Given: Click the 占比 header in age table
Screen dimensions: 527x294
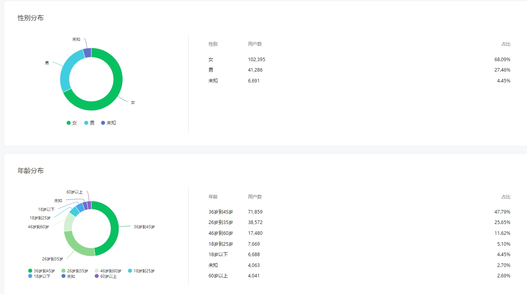Looking at the screenshot, I should [x=506, y=197].
